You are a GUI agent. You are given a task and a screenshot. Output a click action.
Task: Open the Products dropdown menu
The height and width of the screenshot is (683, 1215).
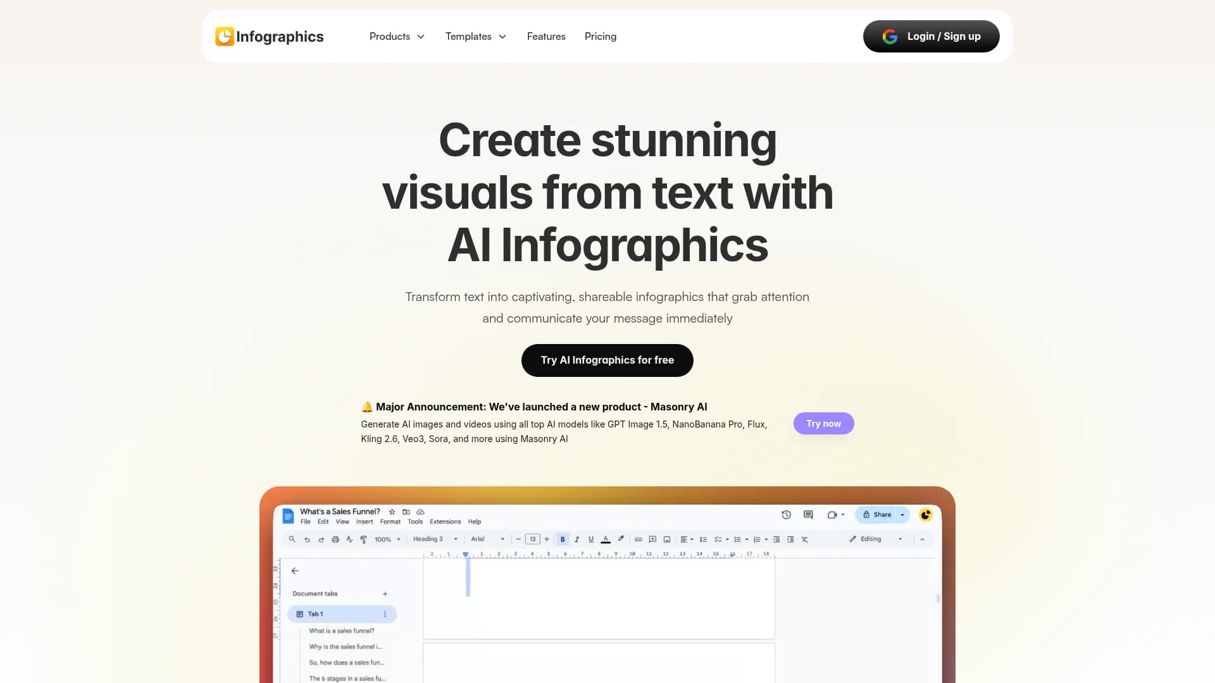click(397, 37)
